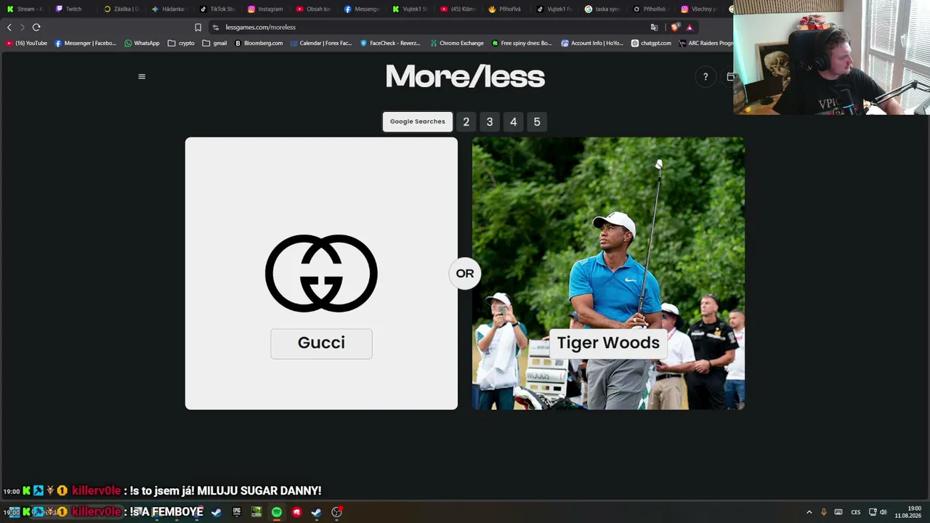Open the Steam icon beside the Epic Games icon
This screenshot has width=930, height=523.
pyautogui.click(x=216, y=512)
